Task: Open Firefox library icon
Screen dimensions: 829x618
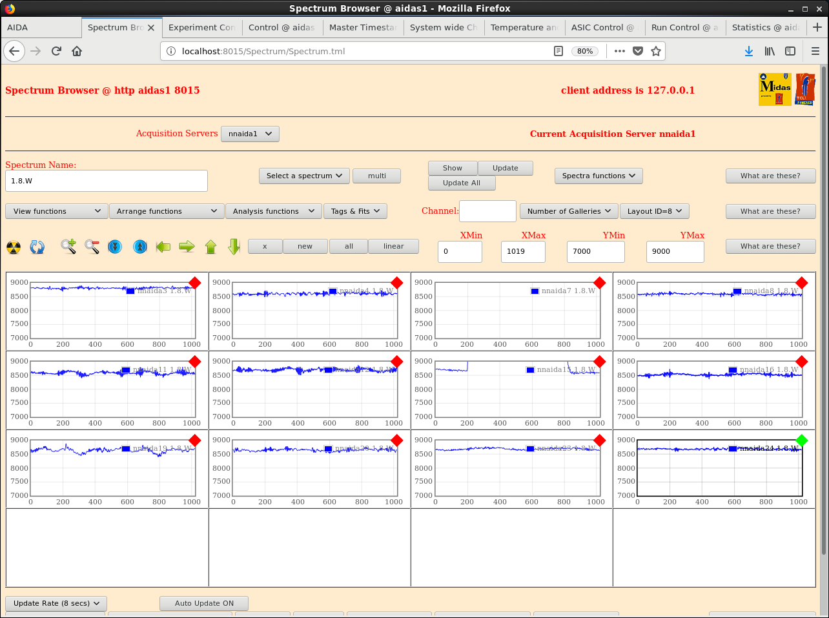Action: click(770, 51)
